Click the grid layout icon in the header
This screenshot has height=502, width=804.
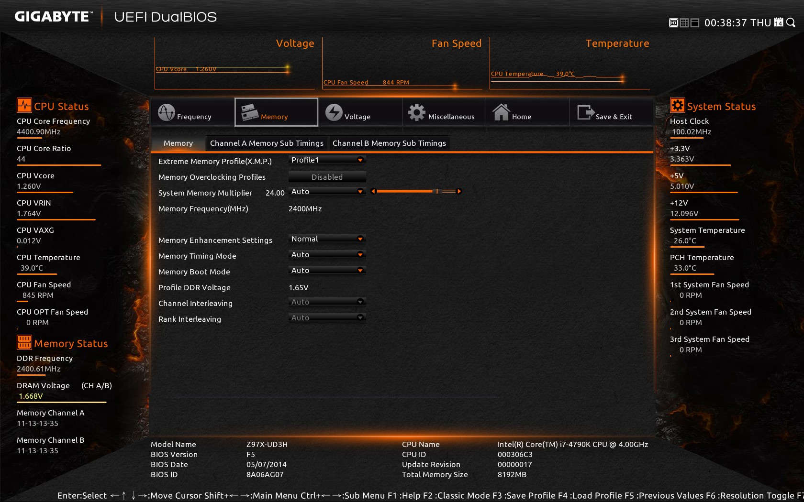tap(684, 23)
